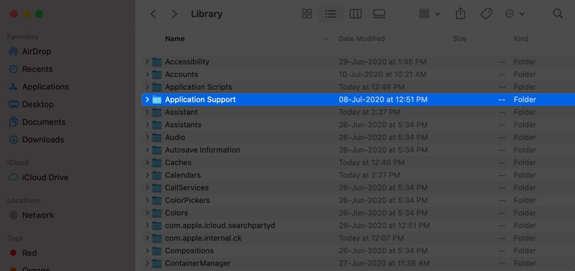The width and height of the screenshot is (575, 271).
Task: Select the ContainerManager folder name
Action: [x=198, y=263]
